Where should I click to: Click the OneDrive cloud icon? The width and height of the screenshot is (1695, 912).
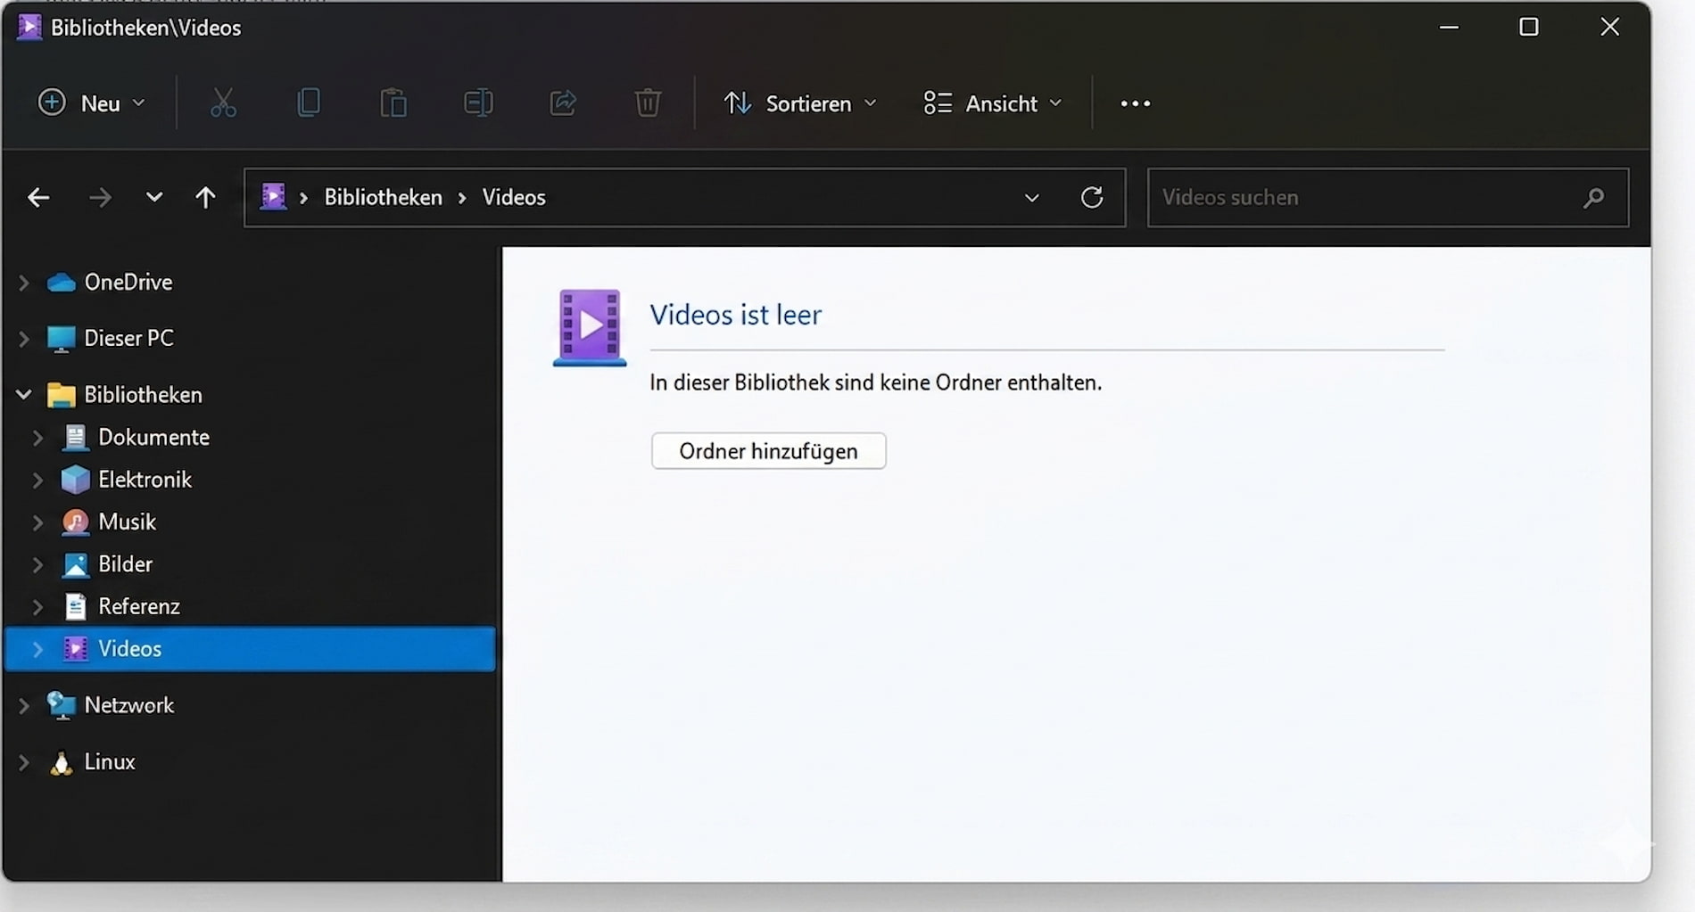coord(61,283)
